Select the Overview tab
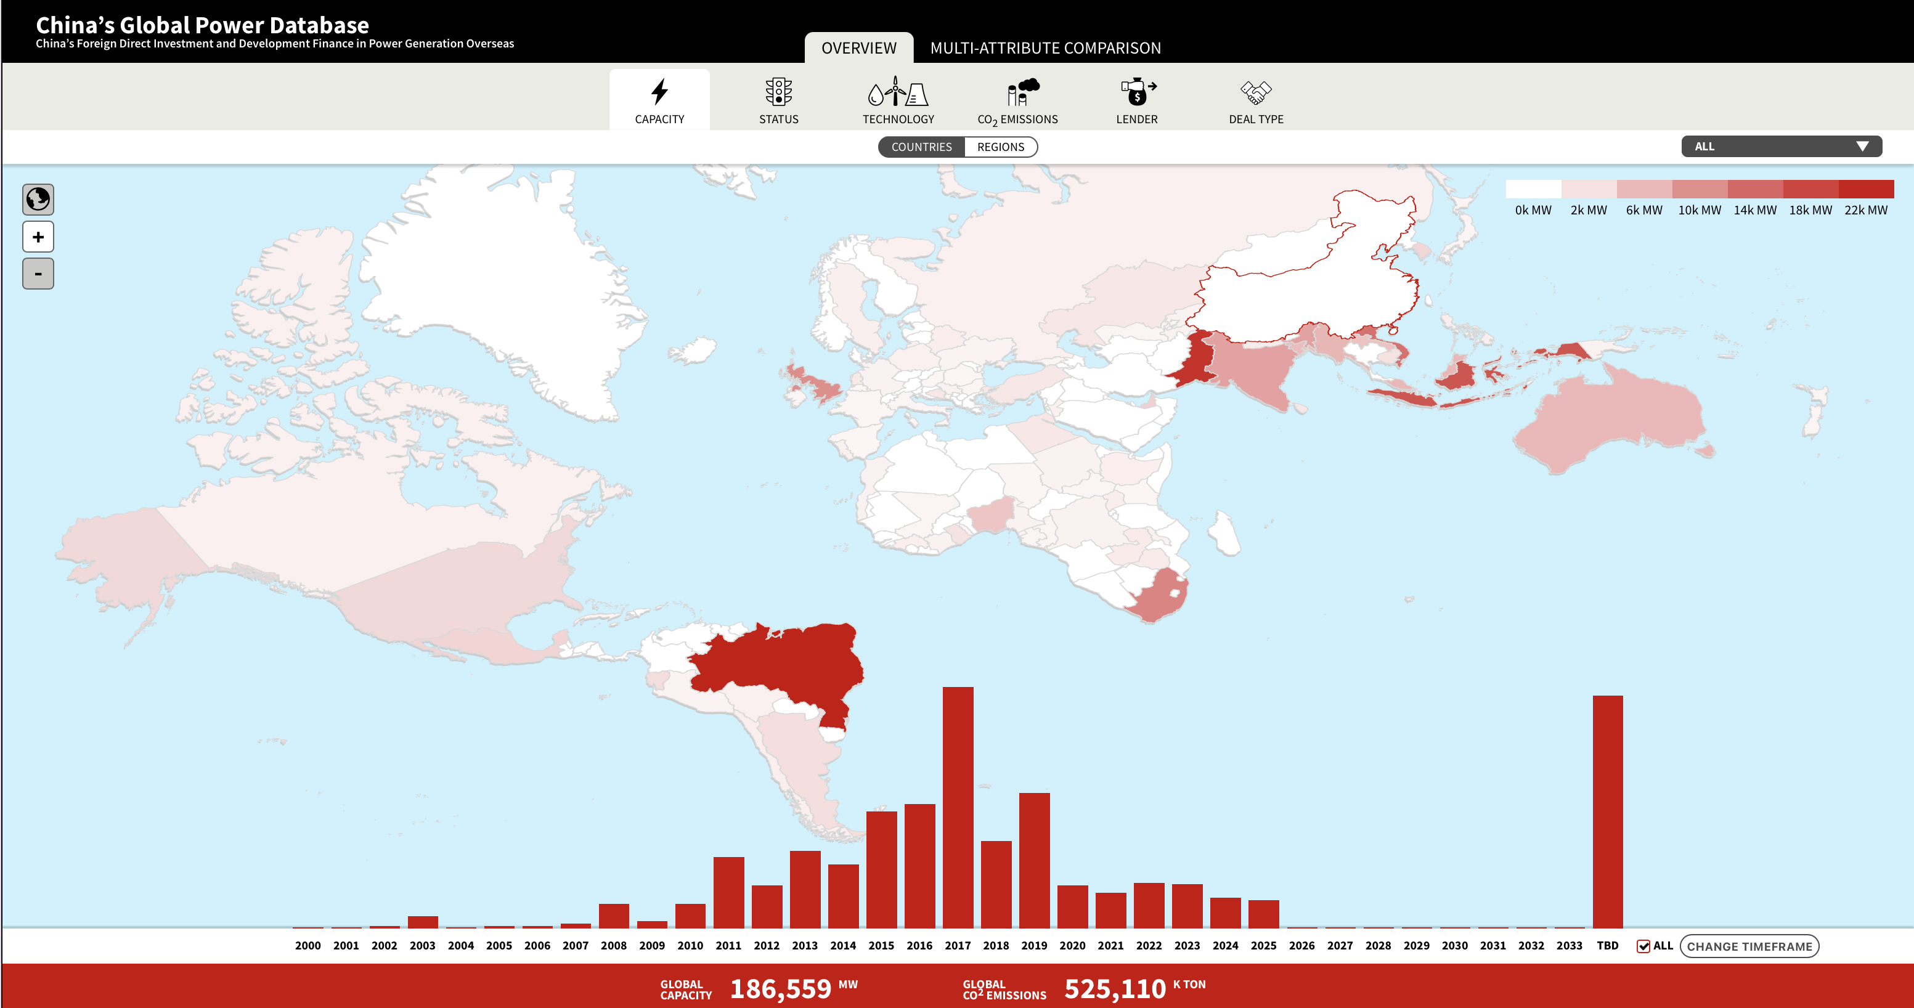 click(x=858, y=48)
